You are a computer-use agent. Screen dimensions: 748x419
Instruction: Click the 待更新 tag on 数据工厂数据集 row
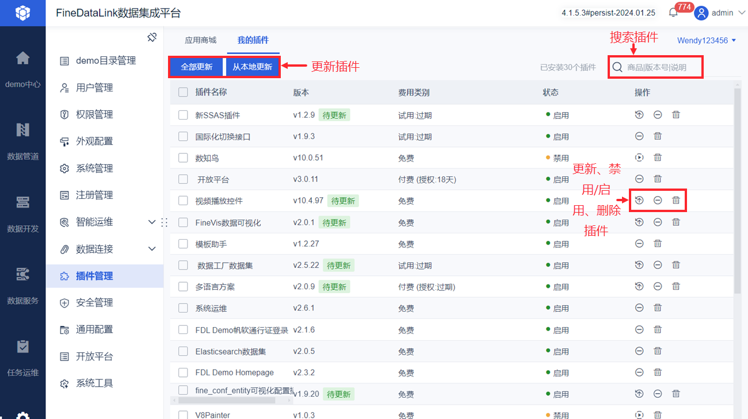[338, 265]
